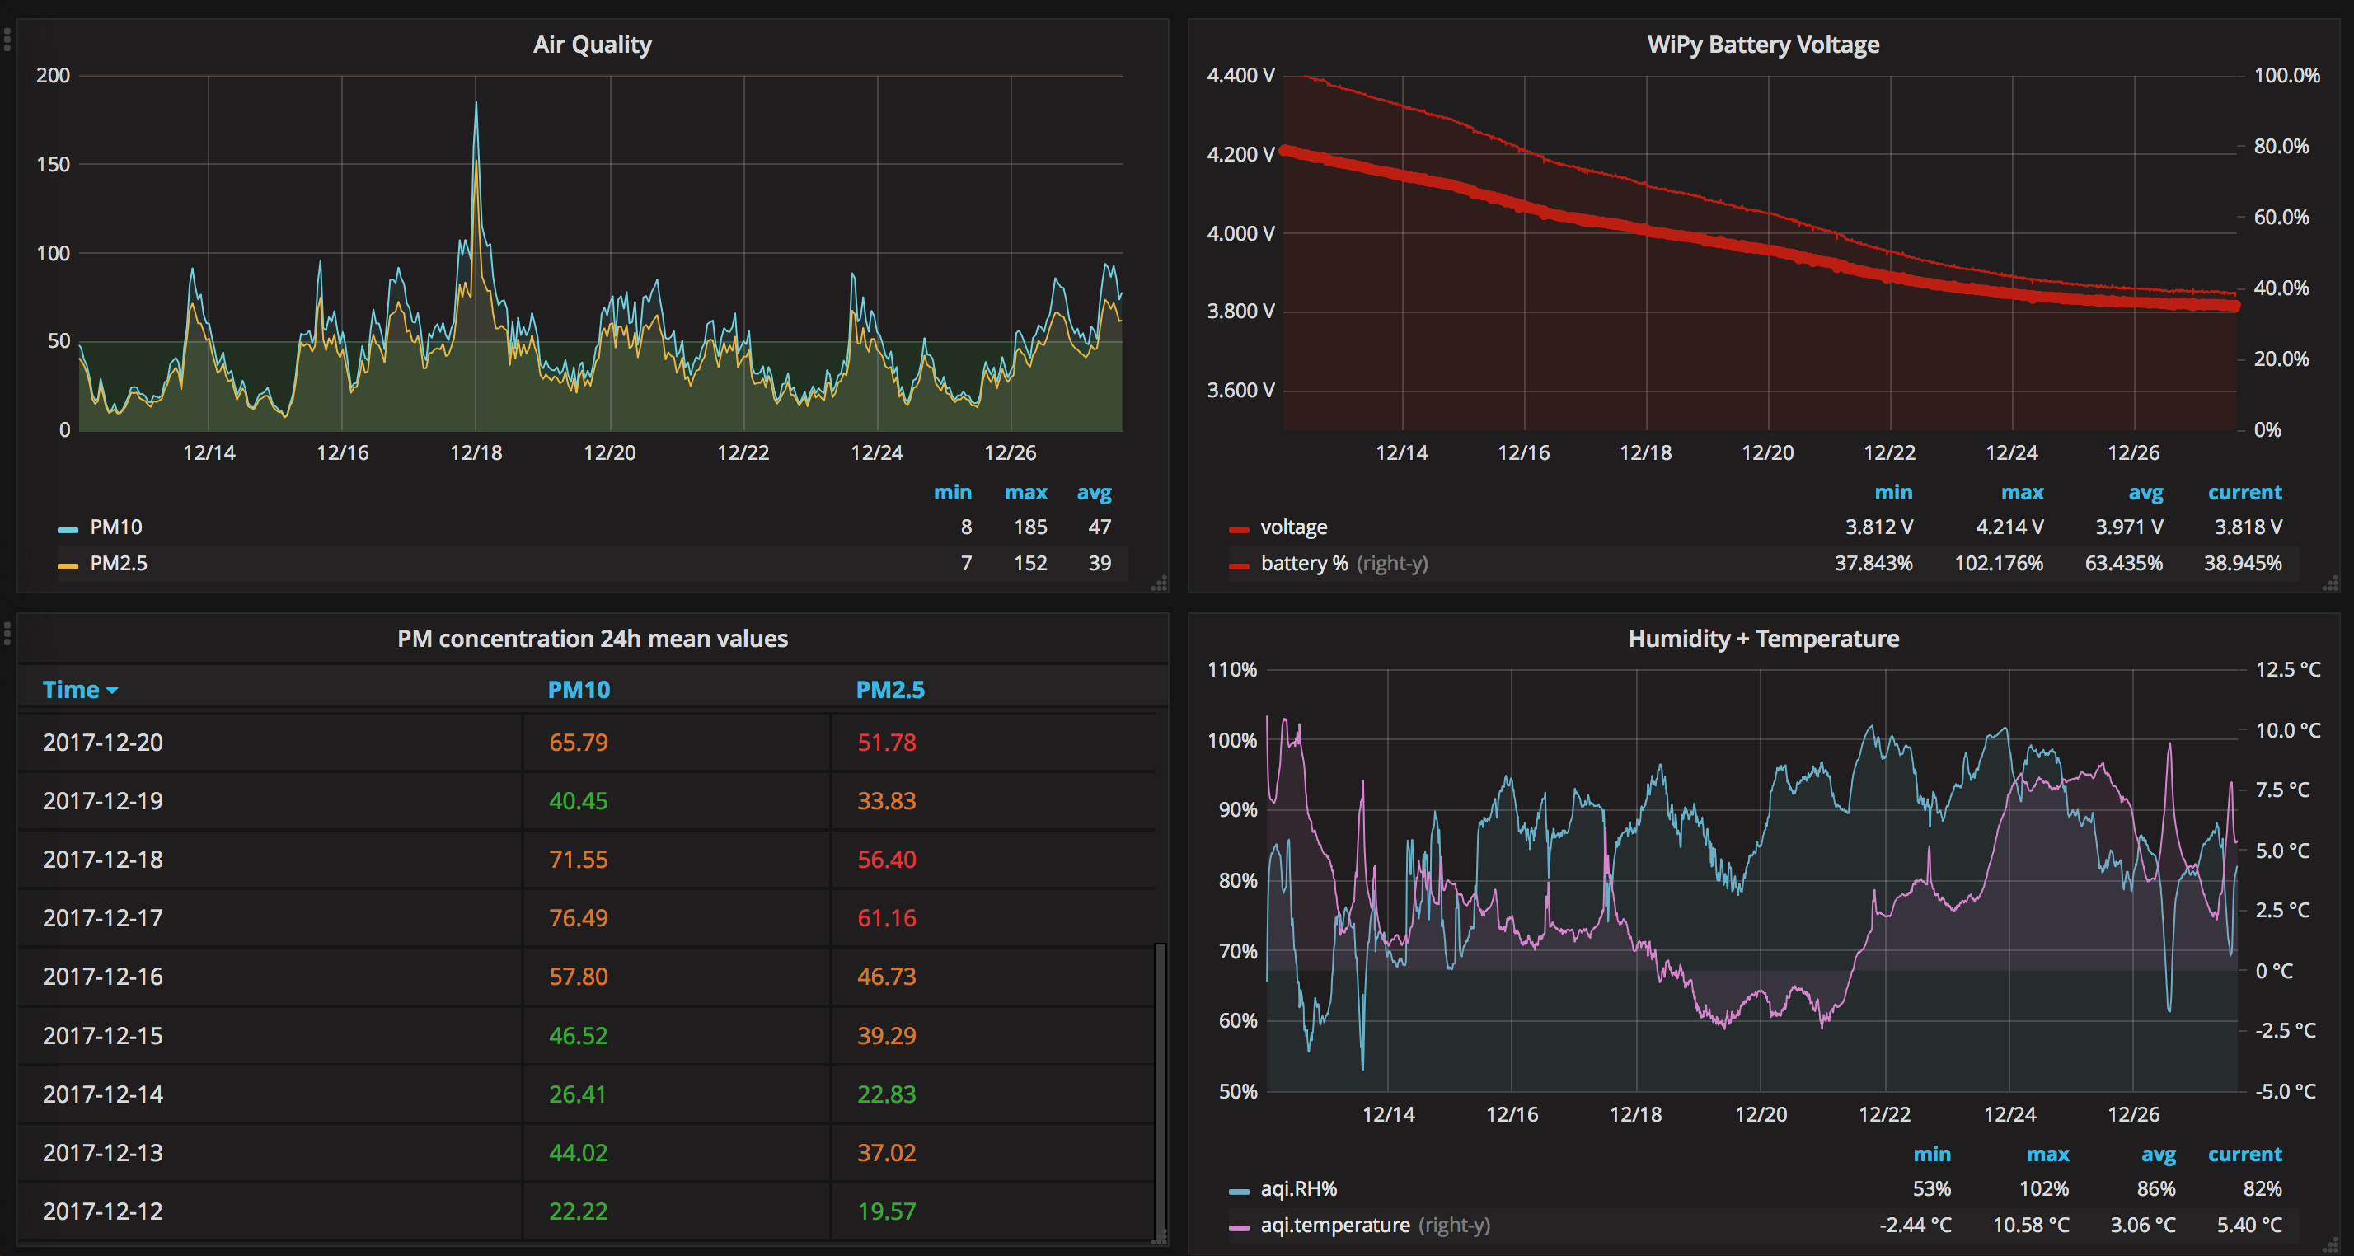Grab the Air Quality panel resize handle
The width and height of the screenshot is (2354, 1256).
pyautogui.click(x=1160, y=584)
